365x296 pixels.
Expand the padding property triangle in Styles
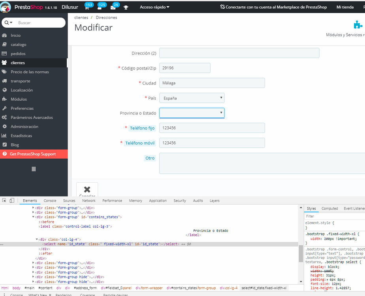(327, 279)
